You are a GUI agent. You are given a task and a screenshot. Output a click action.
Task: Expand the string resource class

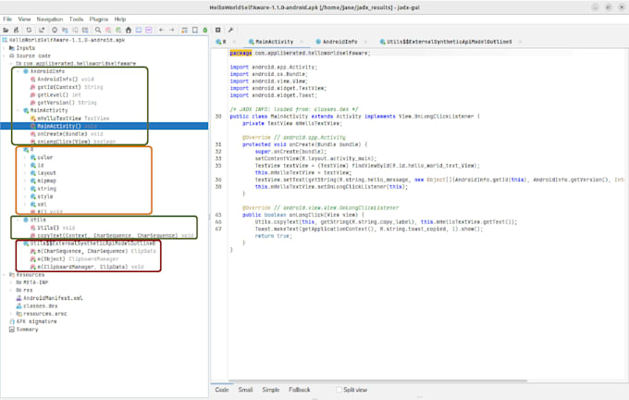26,189
